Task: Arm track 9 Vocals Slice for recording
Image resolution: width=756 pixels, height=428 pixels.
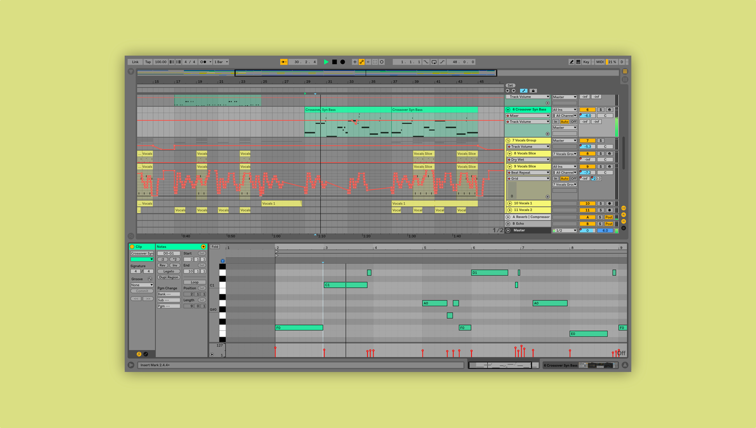Action: pyautogui.click(x=610, y=167)
